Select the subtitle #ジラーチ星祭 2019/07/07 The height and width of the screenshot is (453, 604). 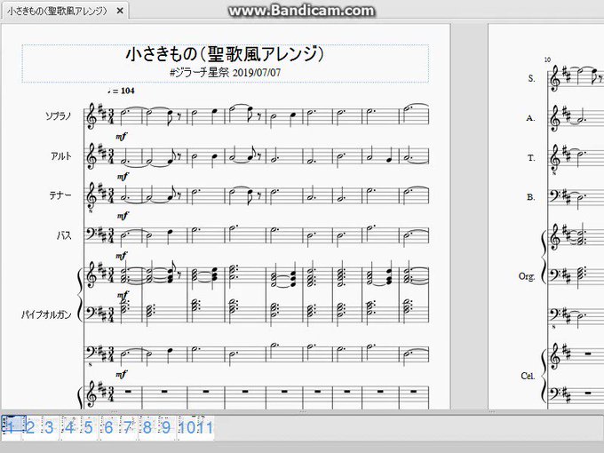[226, 73]
